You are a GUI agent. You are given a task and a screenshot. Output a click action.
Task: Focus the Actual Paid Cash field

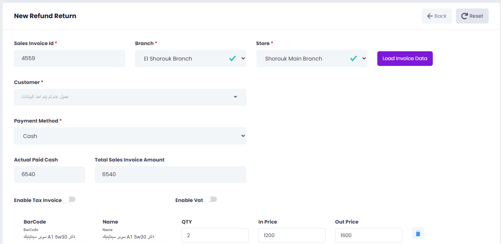pyautogui.click(x=49, y=175)
